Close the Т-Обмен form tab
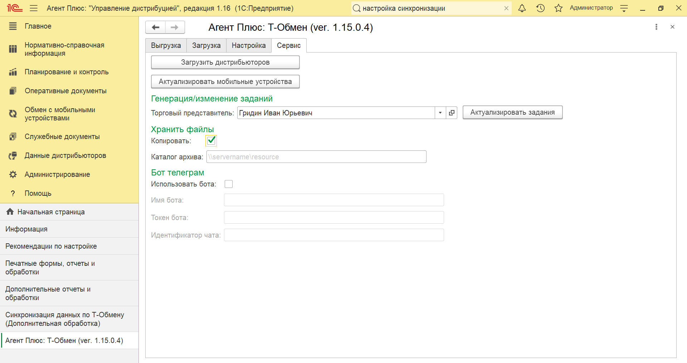Screen dimensions: 687x363 672,27
